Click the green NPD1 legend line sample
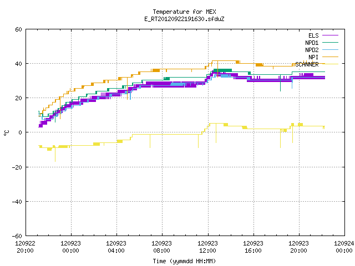 (330, 43)
